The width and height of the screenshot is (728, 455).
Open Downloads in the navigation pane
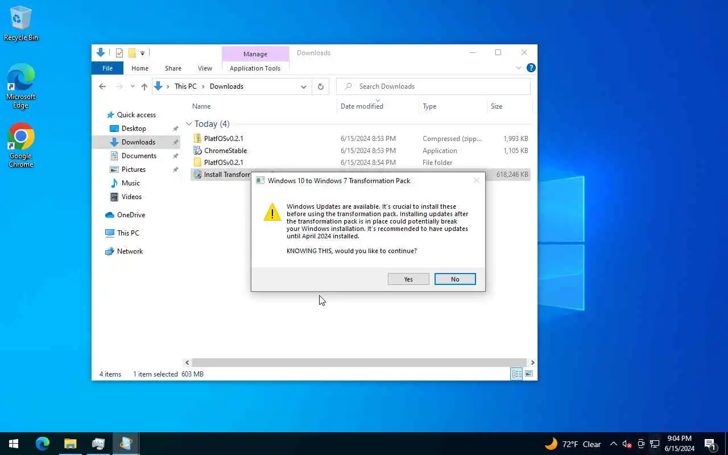point(138,142)
